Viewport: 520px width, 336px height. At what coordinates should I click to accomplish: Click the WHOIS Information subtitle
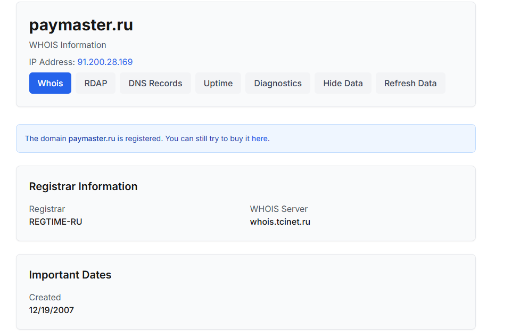point(68,45)
